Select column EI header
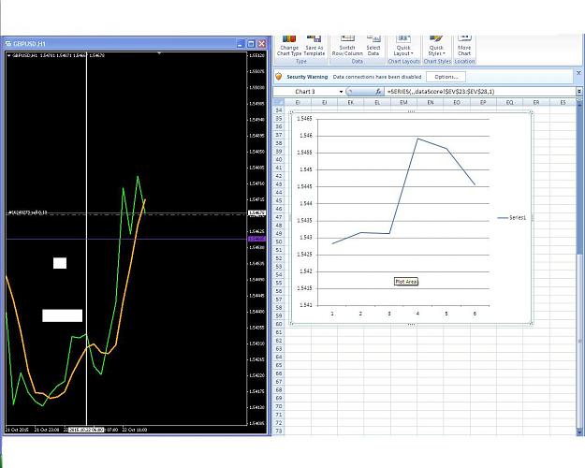Image resolution: width=585 pixels, height=468 pixels. (298, 102)
